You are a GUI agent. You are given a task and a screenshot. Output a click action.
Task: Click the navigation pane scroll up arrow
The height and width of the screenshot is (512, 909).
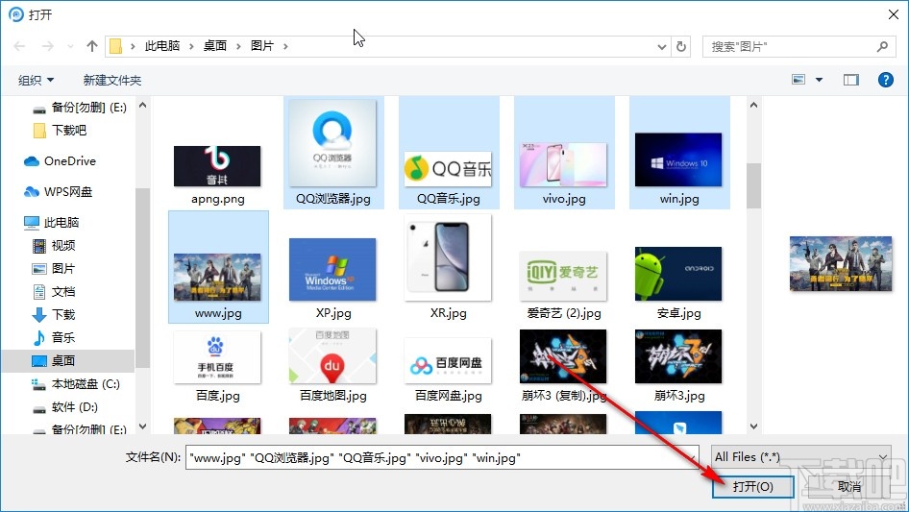pyautogui.click(x=142, y=106)
